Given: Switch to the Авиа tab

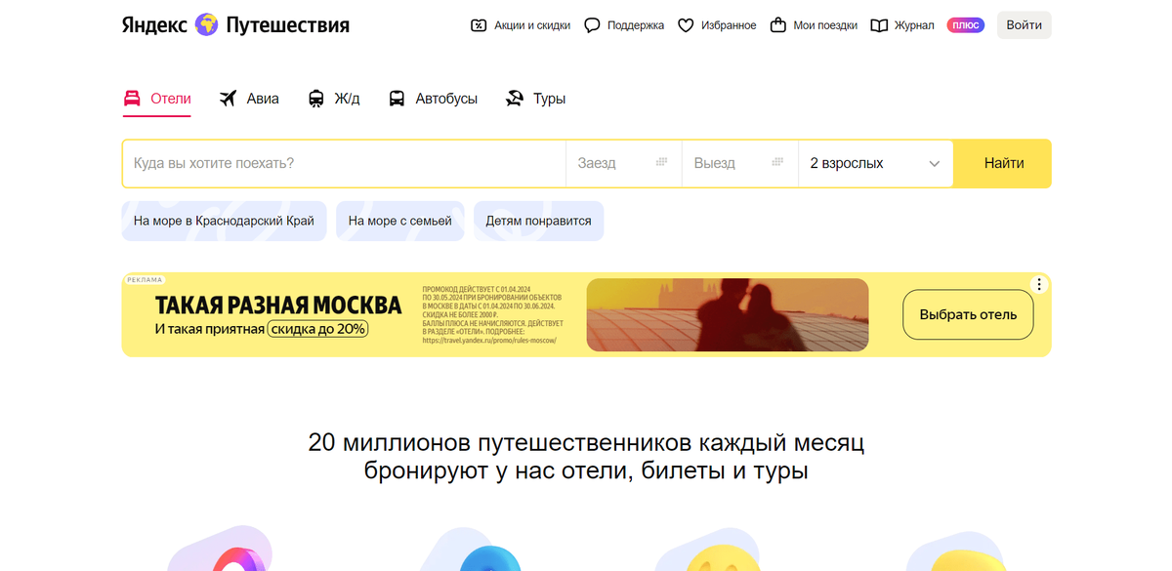Looking at the screenshot, I should [249, 99].
